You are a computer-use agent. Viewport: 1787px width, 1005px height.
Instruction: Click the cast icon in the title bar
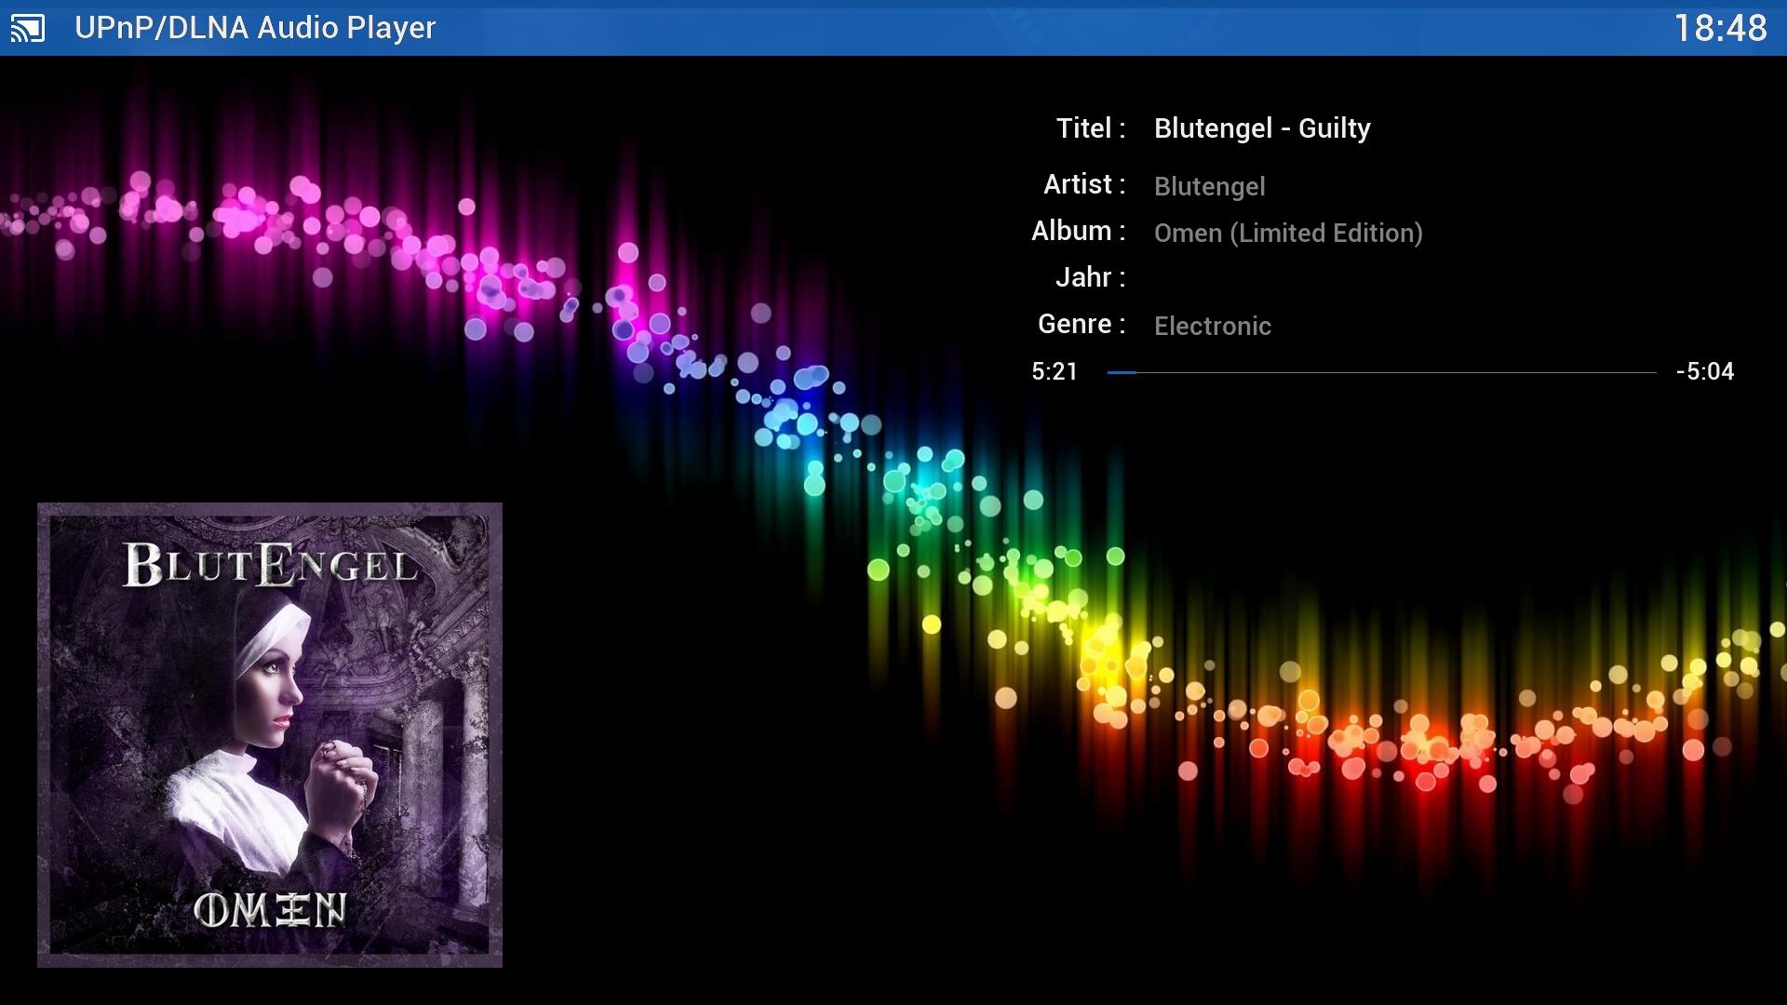(28, 29)
